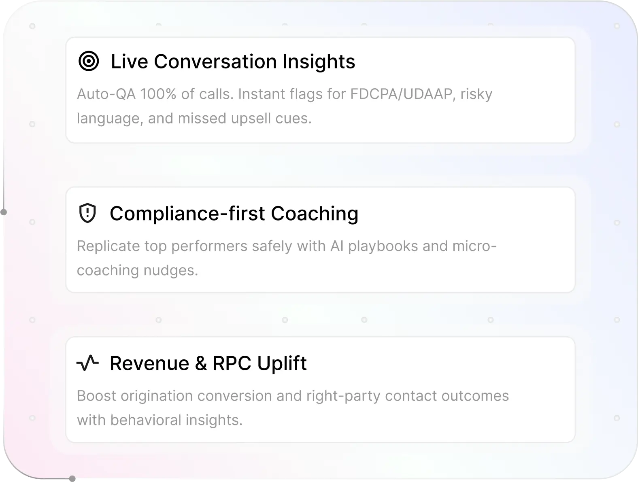Click the "behavioral insights" text
Viewport: 638px width, 482px height.
(176, 420)
